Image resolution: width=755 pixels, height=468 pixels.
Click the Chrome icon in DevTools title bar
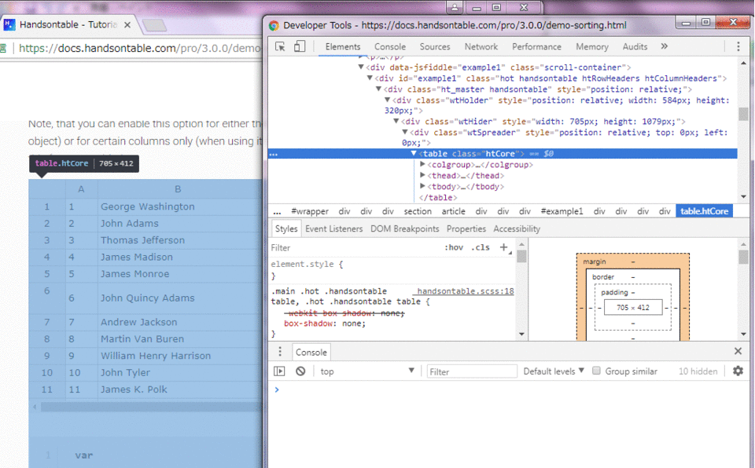[x=274, y=25]
